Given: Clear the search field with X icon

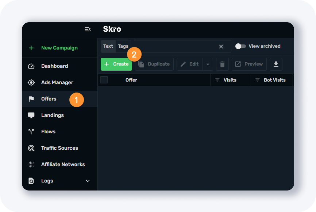Looking at the screenshot, I should point(221,47).
